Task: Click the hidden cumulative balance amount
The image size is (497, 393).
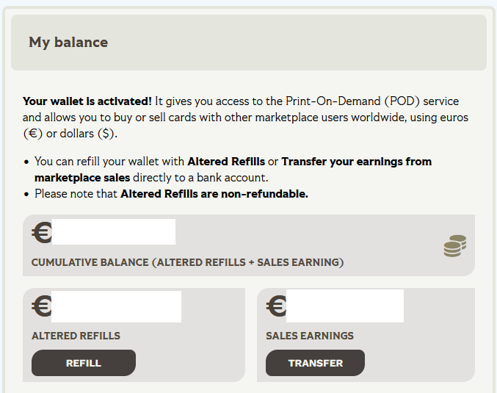Action: point(114,231)
